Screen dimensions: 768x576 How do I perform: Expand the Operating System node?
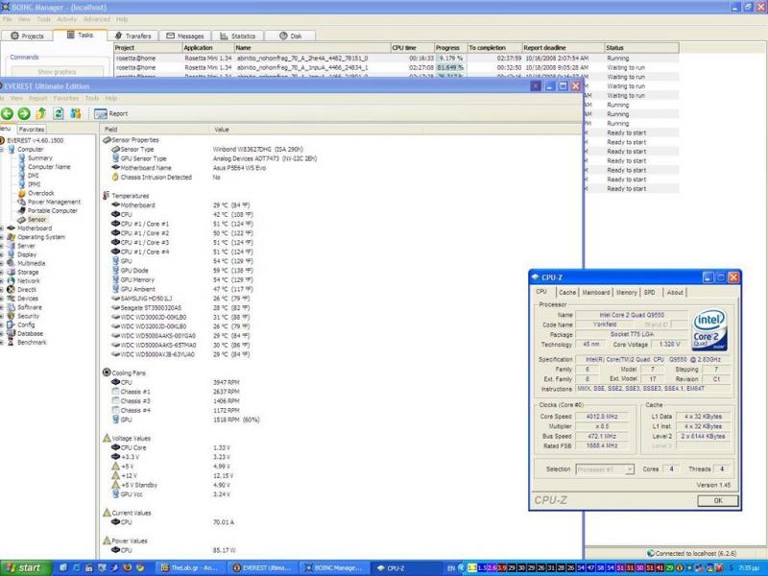click(x=2, y=237)
